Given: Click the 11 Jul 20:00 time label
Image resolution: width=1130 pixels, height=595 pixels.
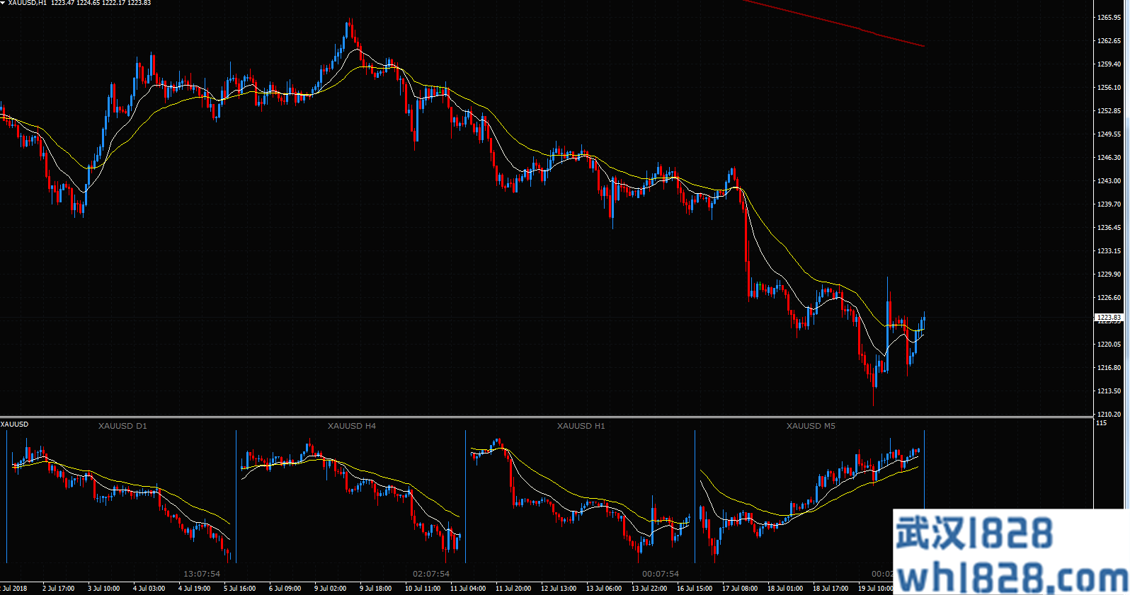Looking at the screenshot, I should click(513, 589).
